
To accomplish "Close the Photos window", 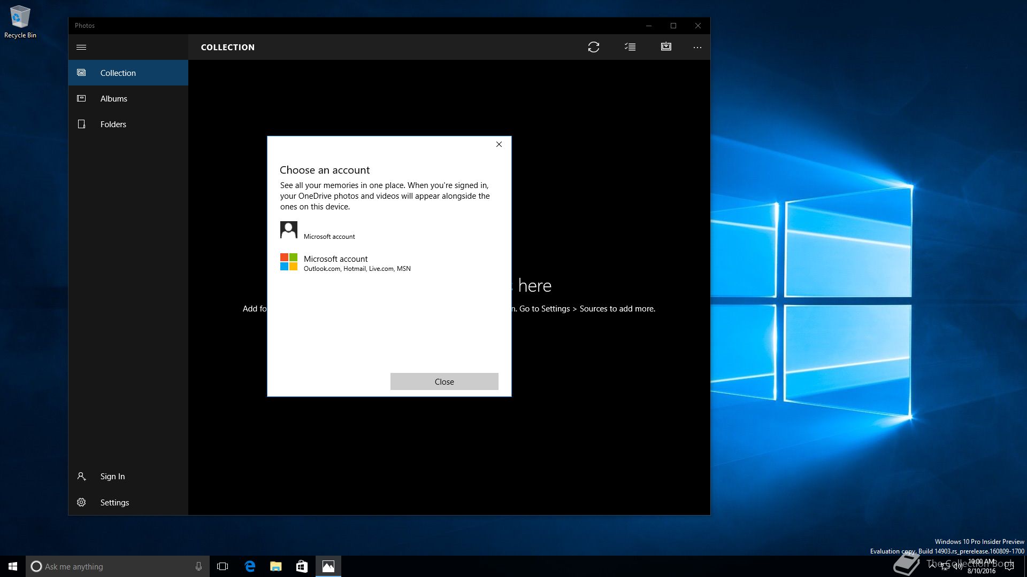I will 698,26.
